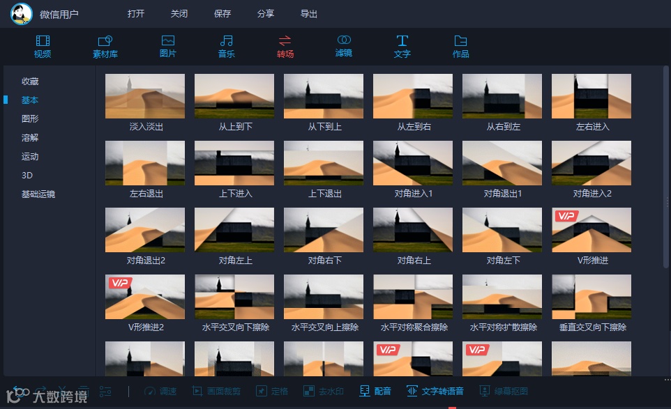The width and height of the screenshot is (671, 409).
Task: Click 导出 in the top menu
Action: point(308,14)
